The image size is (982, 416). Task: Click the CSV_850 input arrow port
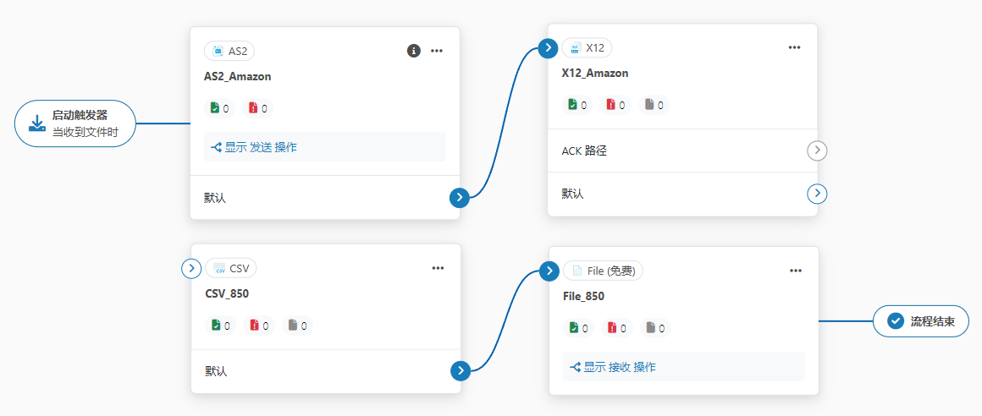(191, 268)
